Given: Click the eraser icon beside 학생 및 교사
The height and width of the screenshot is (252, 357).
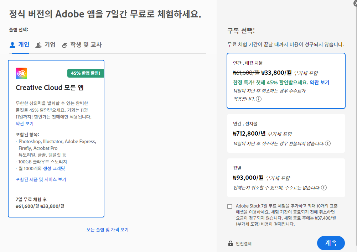Looking at the screenshot, I should click(64, 45).
